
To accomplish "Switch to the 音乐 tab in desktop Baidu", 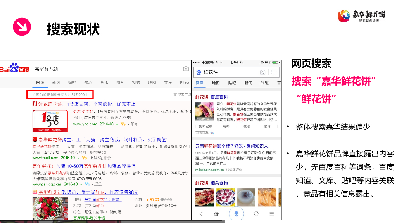I will tap(104, 82).
